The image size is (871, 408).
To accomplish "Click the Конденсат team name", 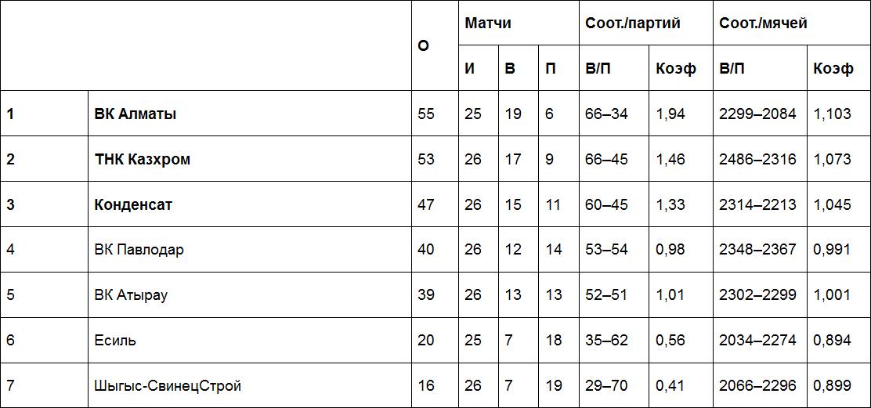I will pyautogui.click(x=133, y=204).
